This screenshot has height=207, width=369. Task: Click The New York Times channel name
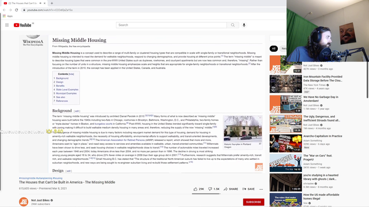pos(314,85)
